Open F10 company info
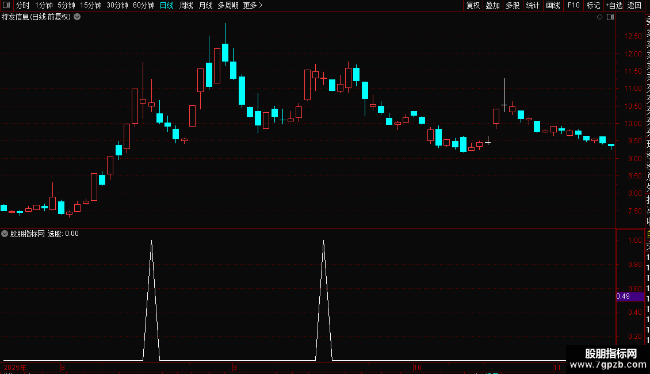The width and height of the screenshot is (650, 374). coord(573,5)
